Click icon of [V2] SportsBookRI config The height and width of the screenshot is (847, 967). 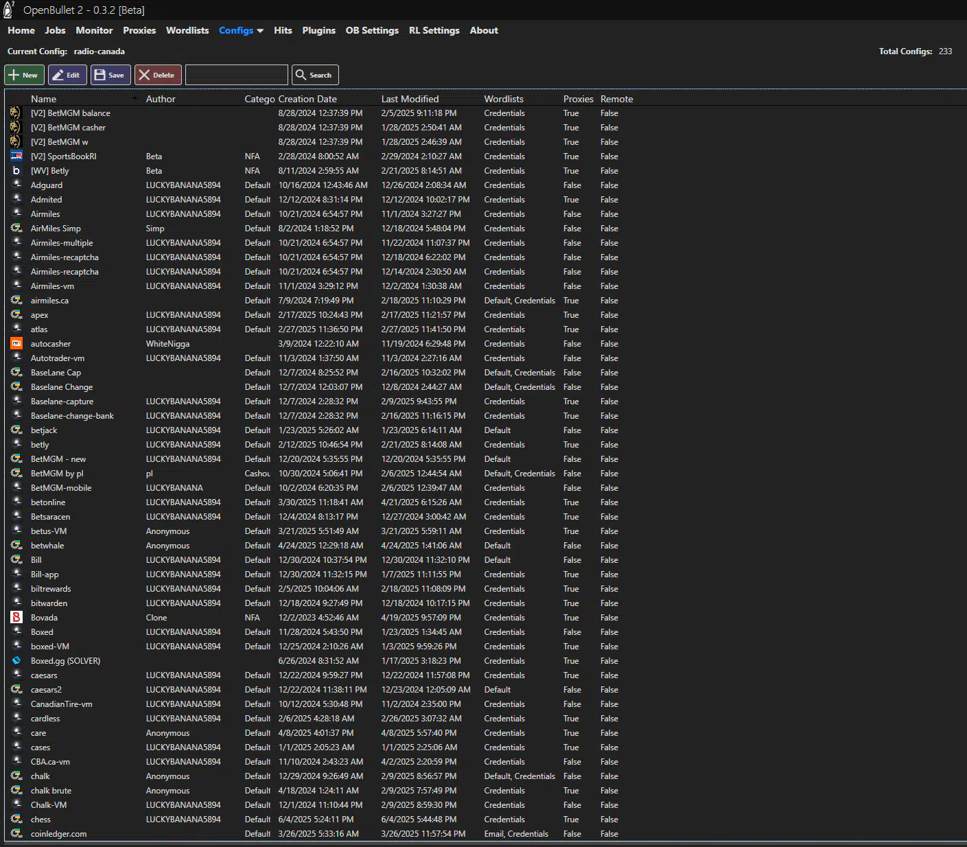16,156
